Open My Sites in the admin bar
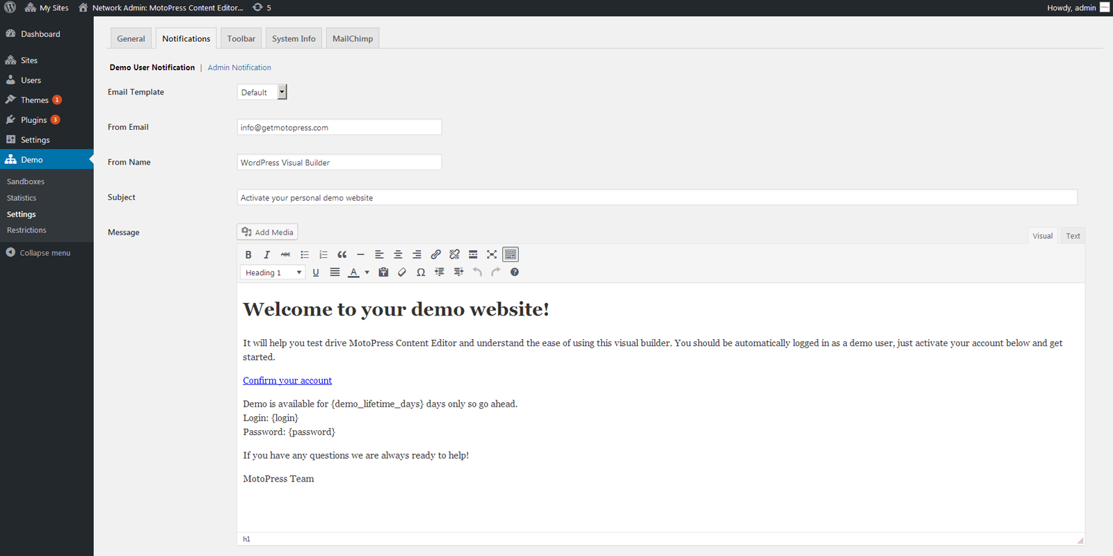 click(x=47, y=8)
